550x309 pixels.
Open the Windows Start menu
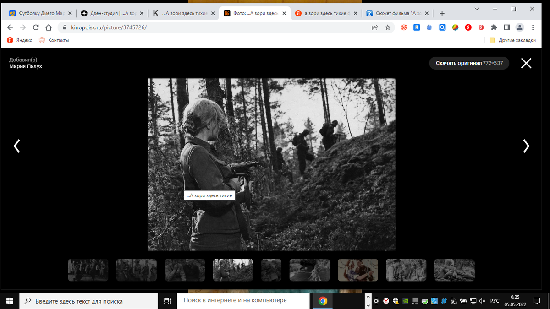point(10,301)
